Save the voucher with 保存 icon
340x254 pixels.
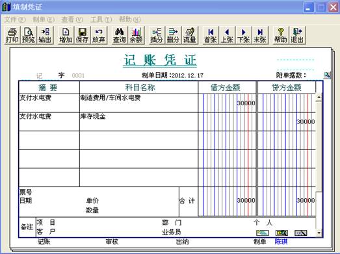pyautogui.click(x=83, y=35)
